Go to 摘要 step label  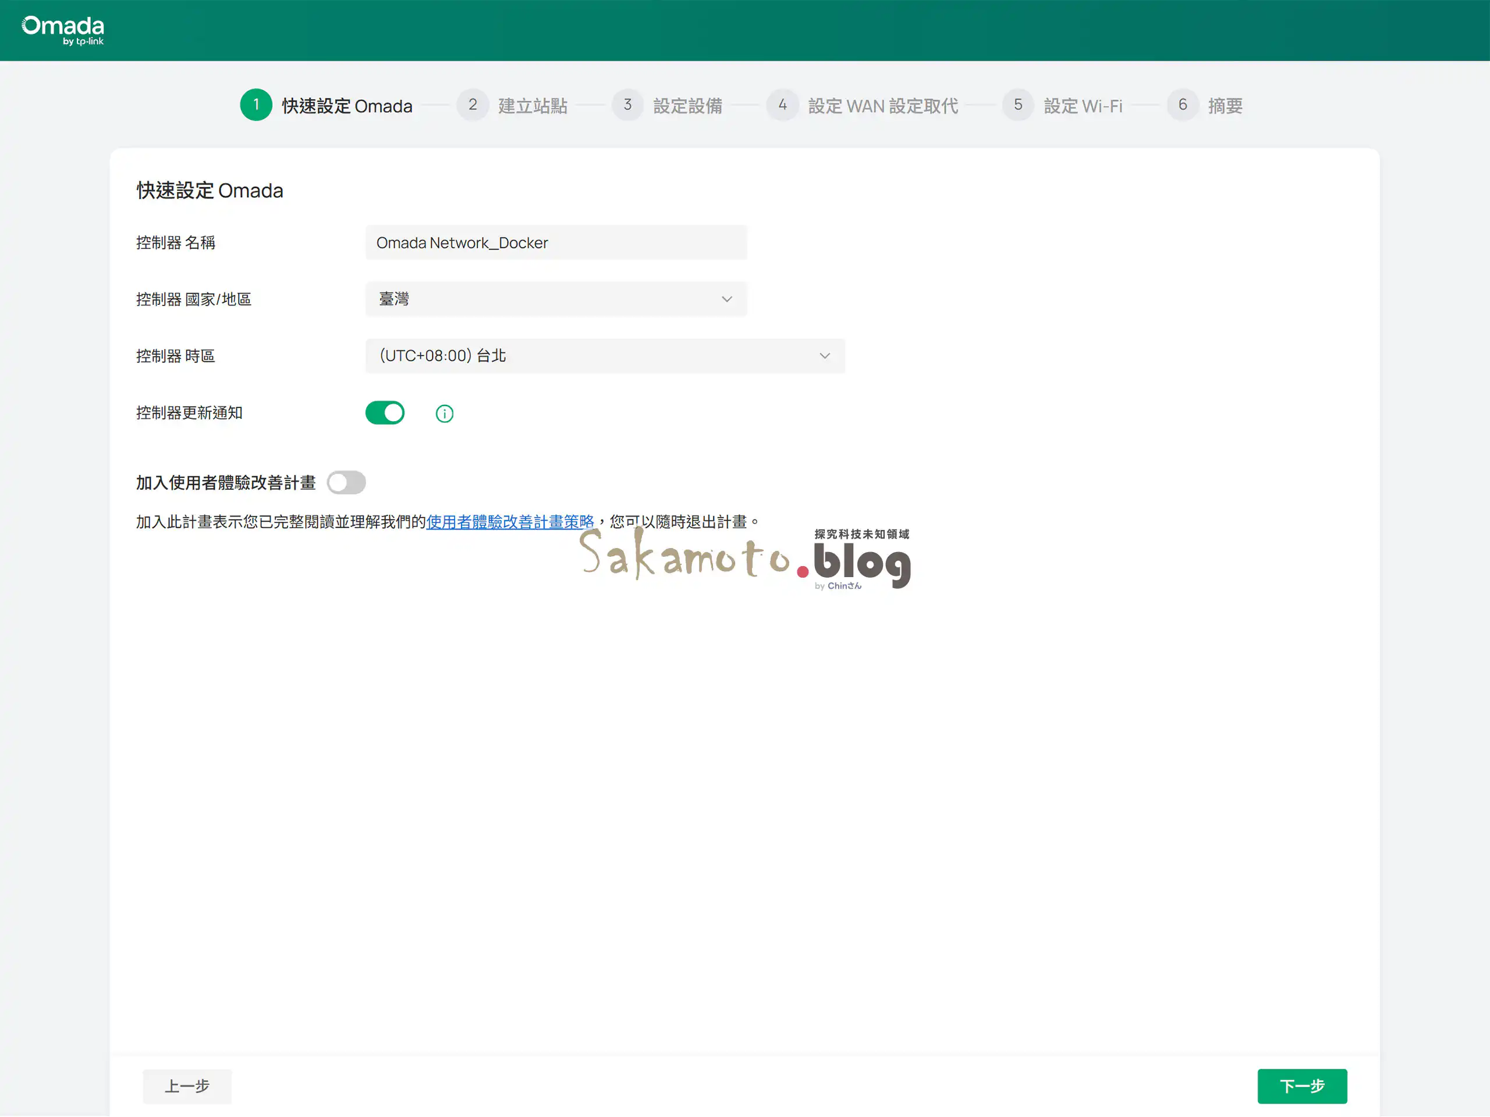(1225, 106)
